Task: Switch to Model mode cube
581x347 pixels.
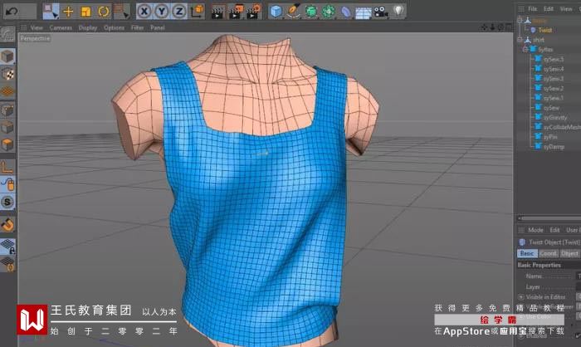Action: click(7, 56)
